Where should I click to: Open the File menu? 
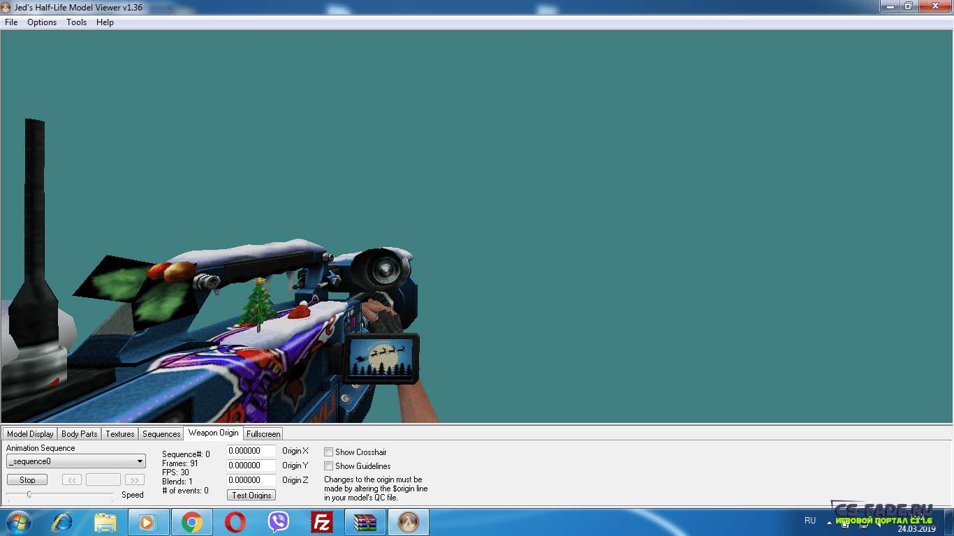point(11,22)
